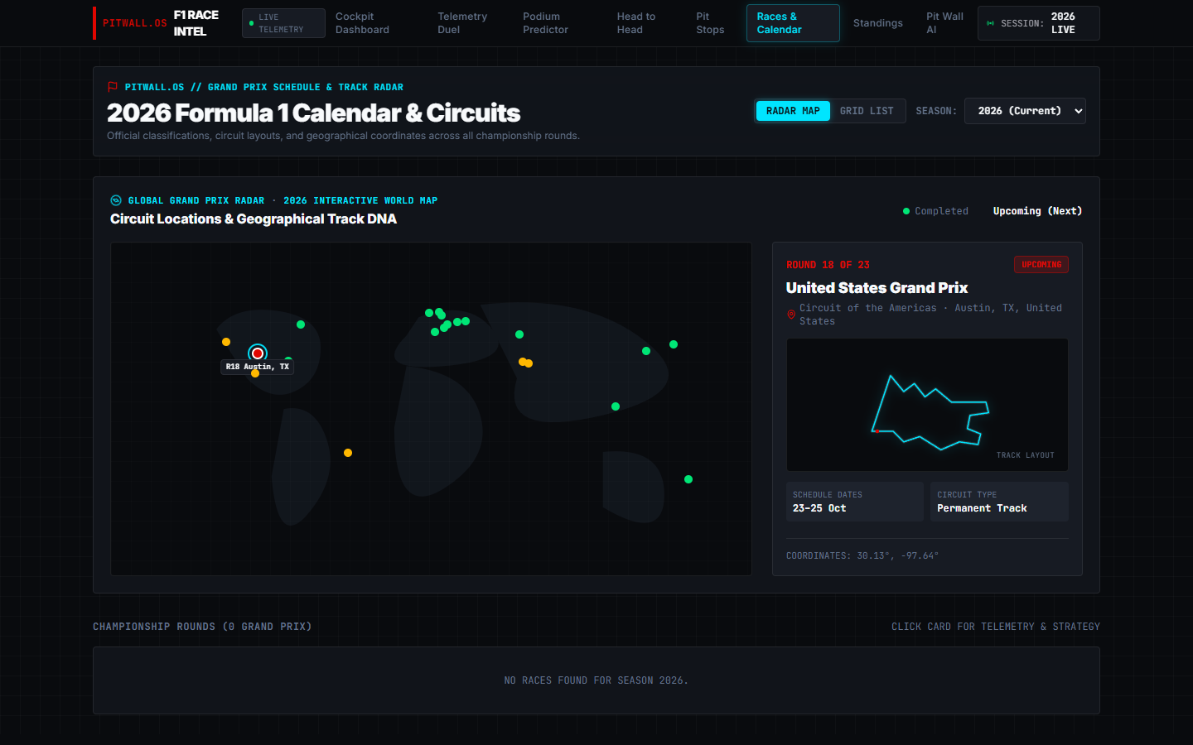Select the green marker near Australia
1193x745 pixels.
tap(688, 479)
